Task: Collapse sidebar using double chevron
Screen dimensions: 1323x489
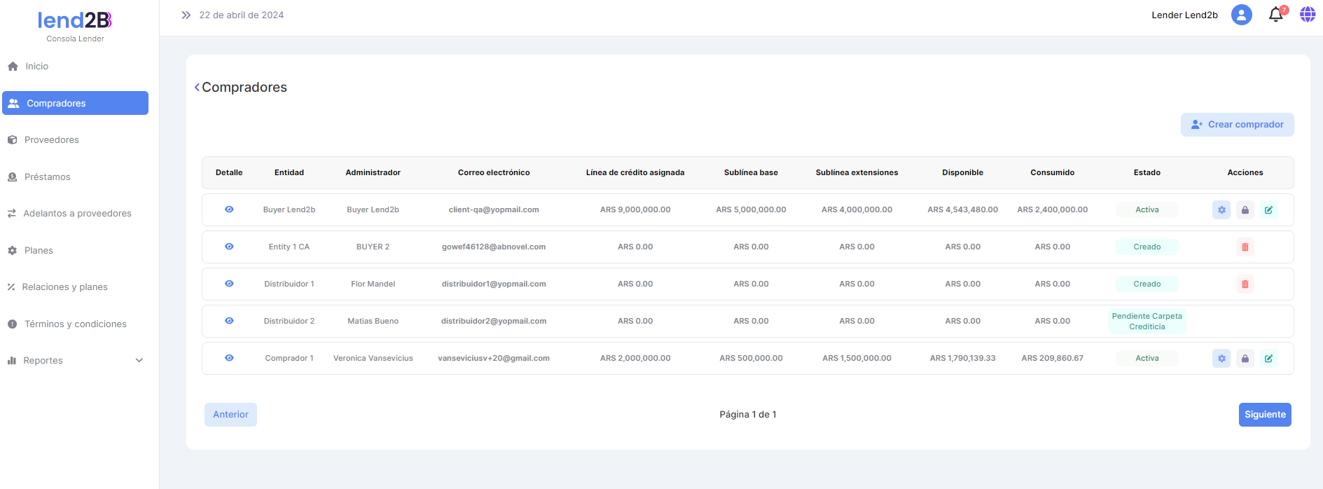Action: [x=186, y=15]
